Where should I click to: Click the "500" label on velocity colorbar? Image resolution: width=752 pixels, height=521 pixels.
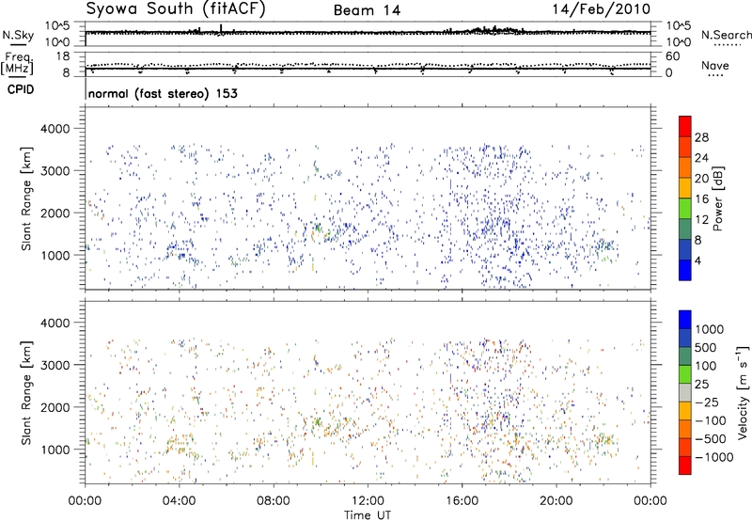coord(706,348)
